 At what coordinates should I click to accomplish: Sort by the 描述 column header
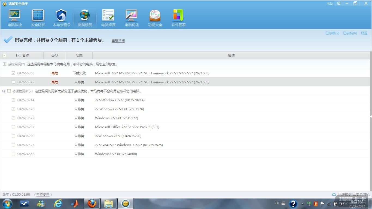coord(231,56)
